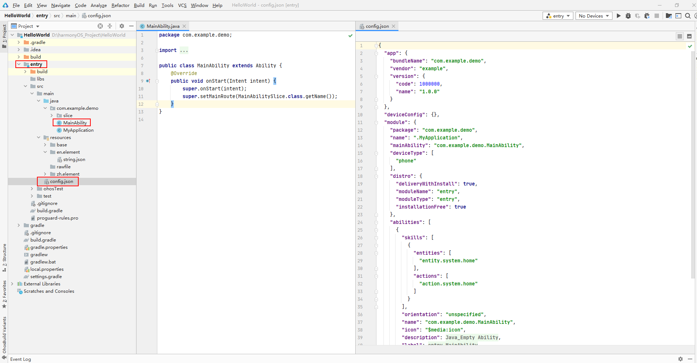
Task: Click the locate-in-tree target icon in Project panel
Action: point(100,26)
